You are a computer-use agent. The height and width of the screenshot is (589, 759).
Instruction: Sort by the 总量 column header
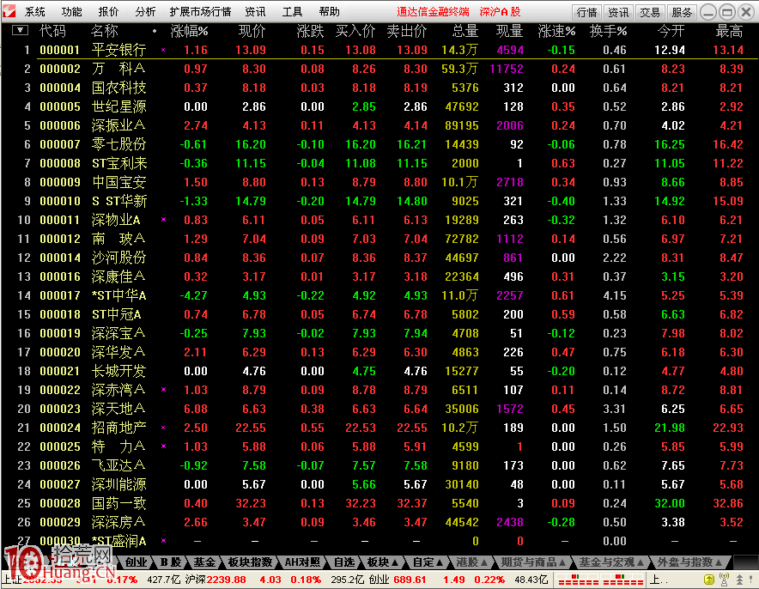tap(465, 32)
